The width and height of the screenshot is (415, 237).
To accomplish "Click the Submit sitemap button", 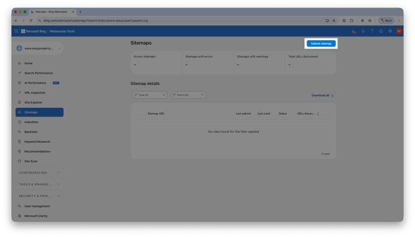I will tap(321, 43).
